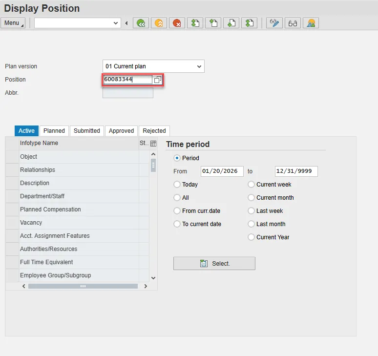Image resolution: width=378 pixels, height=356 pixels.
Task: Switch to the Planned tab
Action: tap(54, 131)
